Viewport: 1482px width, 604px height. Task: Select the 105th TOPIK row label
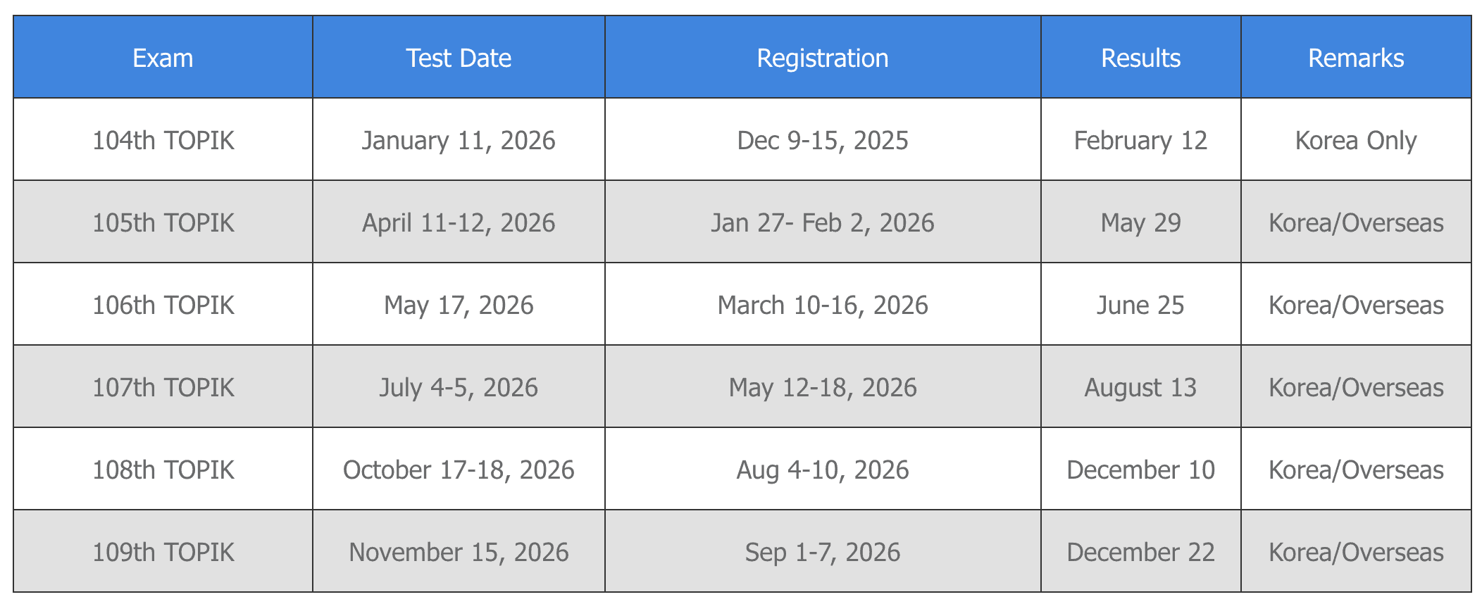(163, 222)
